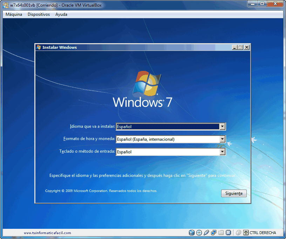Click the Instalar Windows title bar icon
This screenshot has width=286, height=239.
tap(39, 47)
